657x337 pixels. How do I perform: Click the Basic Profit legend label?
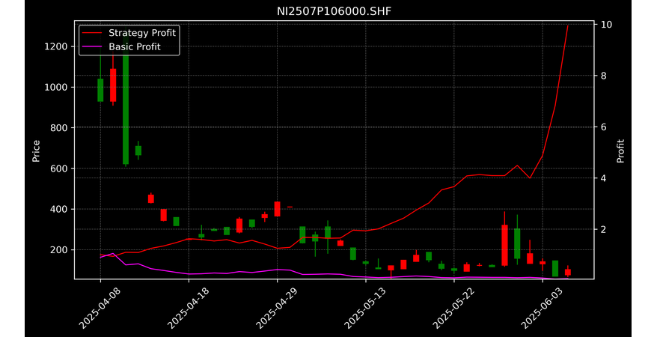pyautogui.click(x=135, y=46)
